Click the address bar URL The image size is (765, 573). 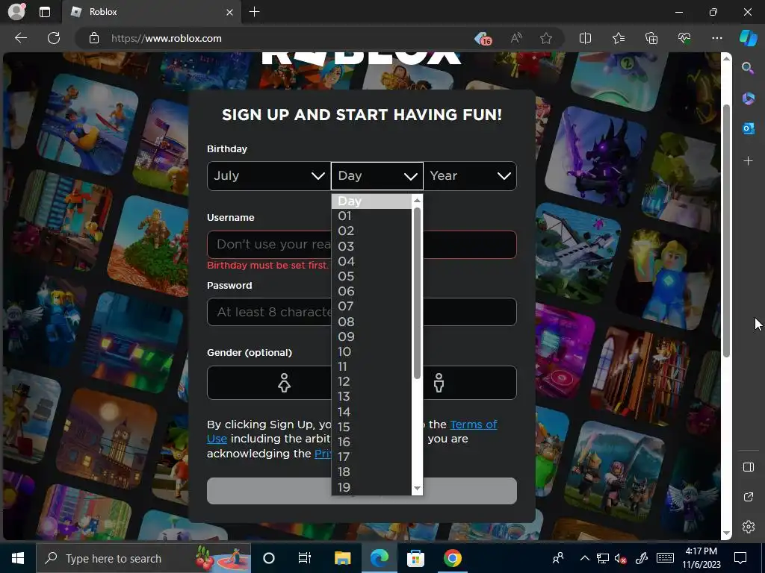tap(167, 39)
